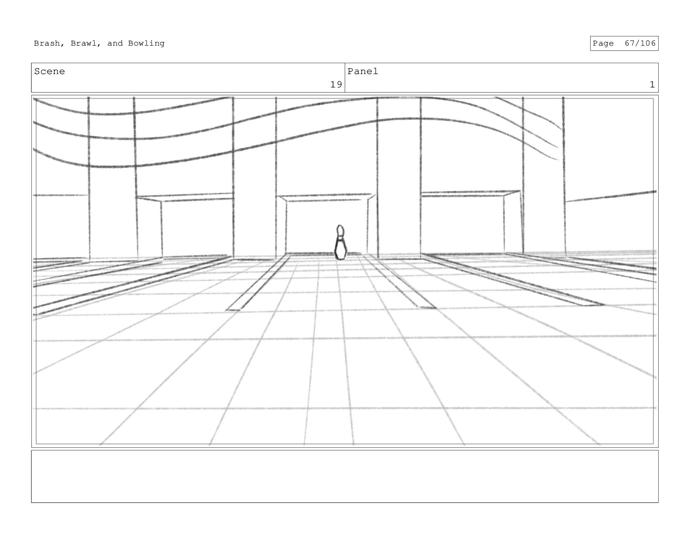
Task: Click the 'Panel' label
Action: (363, 72)
